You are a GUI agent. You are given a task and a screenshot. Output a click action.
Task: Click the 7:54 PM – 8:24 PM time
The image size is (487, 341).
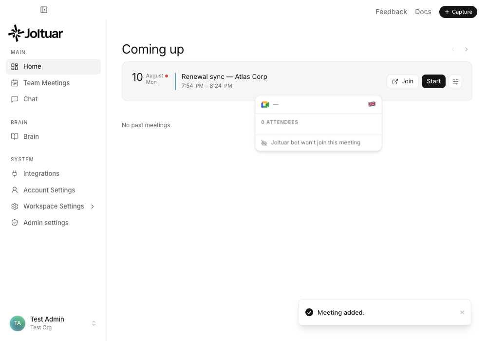207,86
